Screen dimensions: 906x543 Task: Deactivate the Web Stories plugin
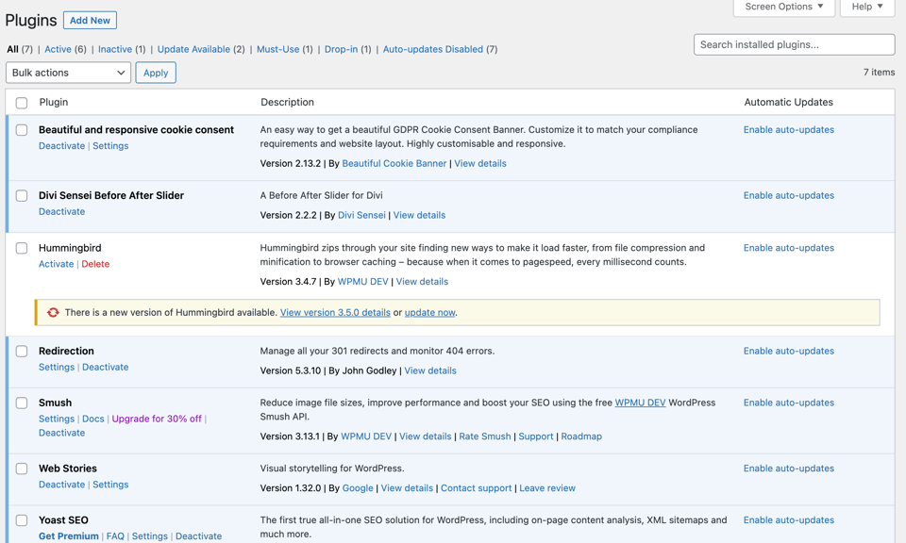click(62, 485)
